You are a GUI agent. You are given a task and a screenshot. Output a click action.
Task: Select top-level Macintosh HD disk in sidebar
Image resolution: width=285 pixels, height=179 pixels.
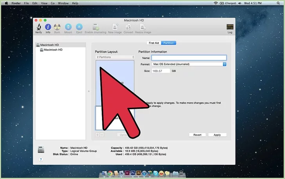(60, 45)
